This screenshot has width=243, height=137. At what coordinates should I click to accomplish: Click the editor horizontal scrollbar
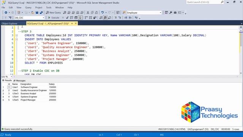(126, 76)
